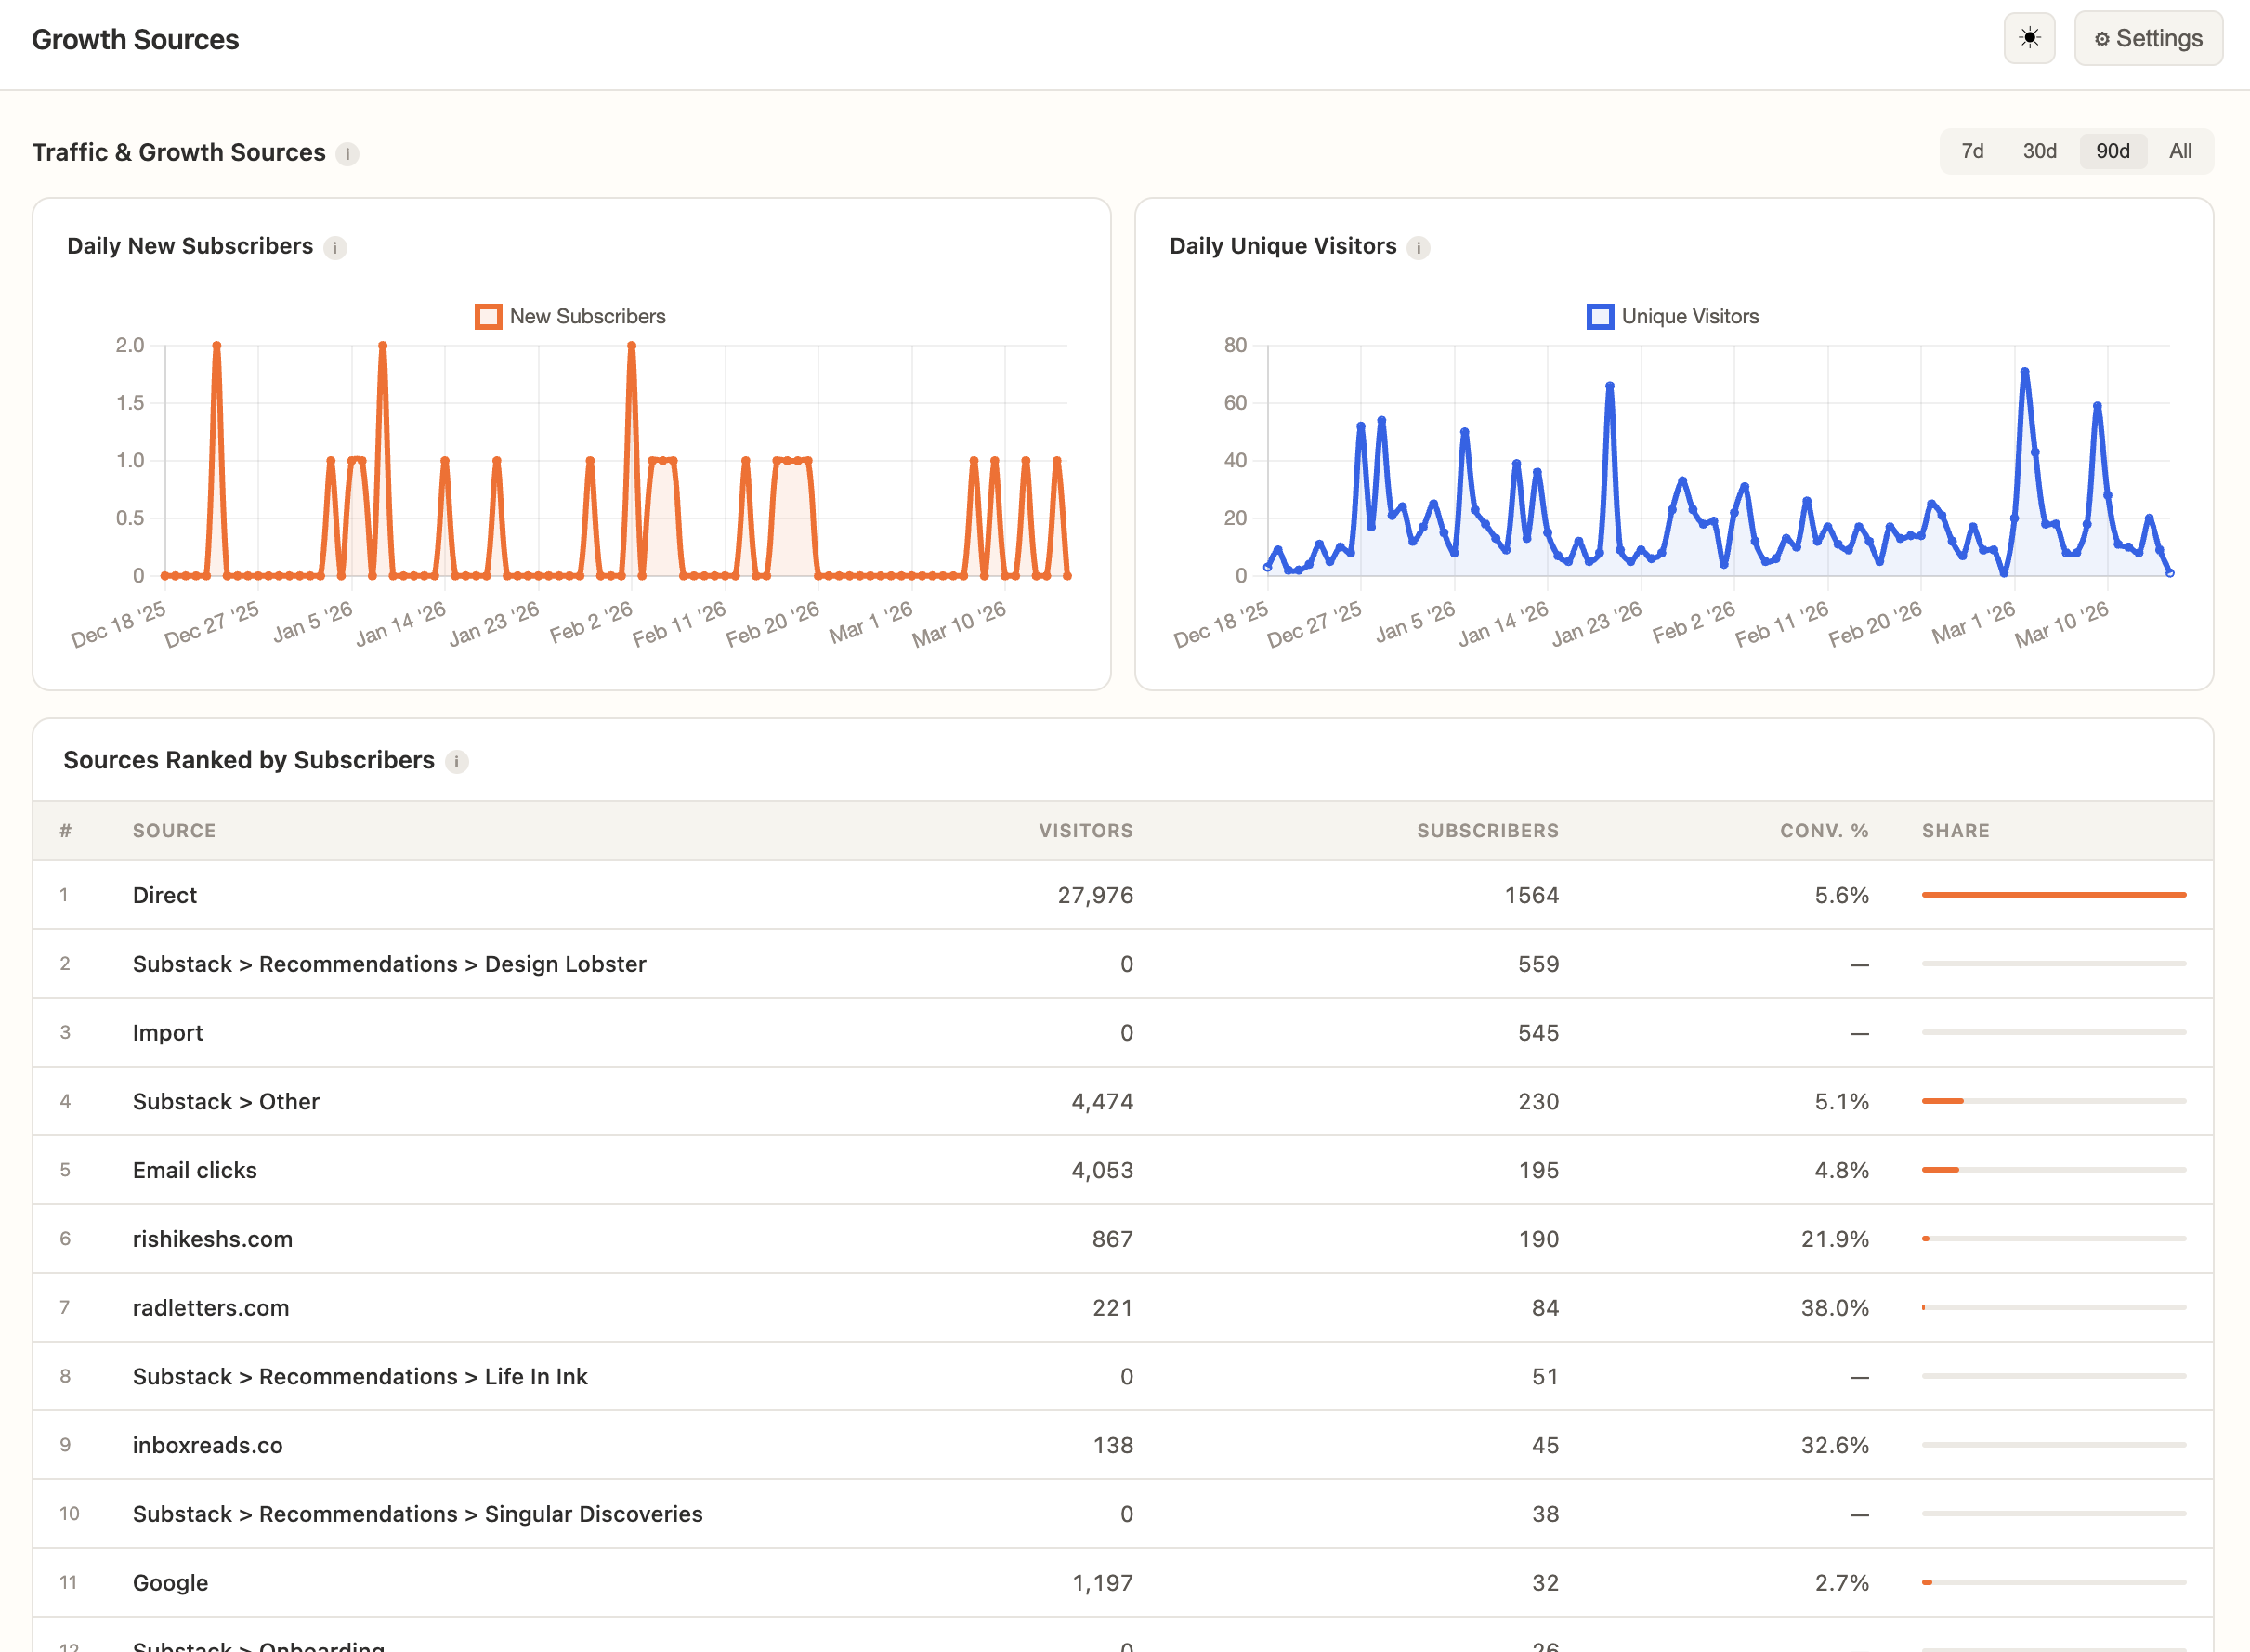Open the radletters.com source entry
This screenshot has height=1652, width=2250.
tap(210, 1307)
